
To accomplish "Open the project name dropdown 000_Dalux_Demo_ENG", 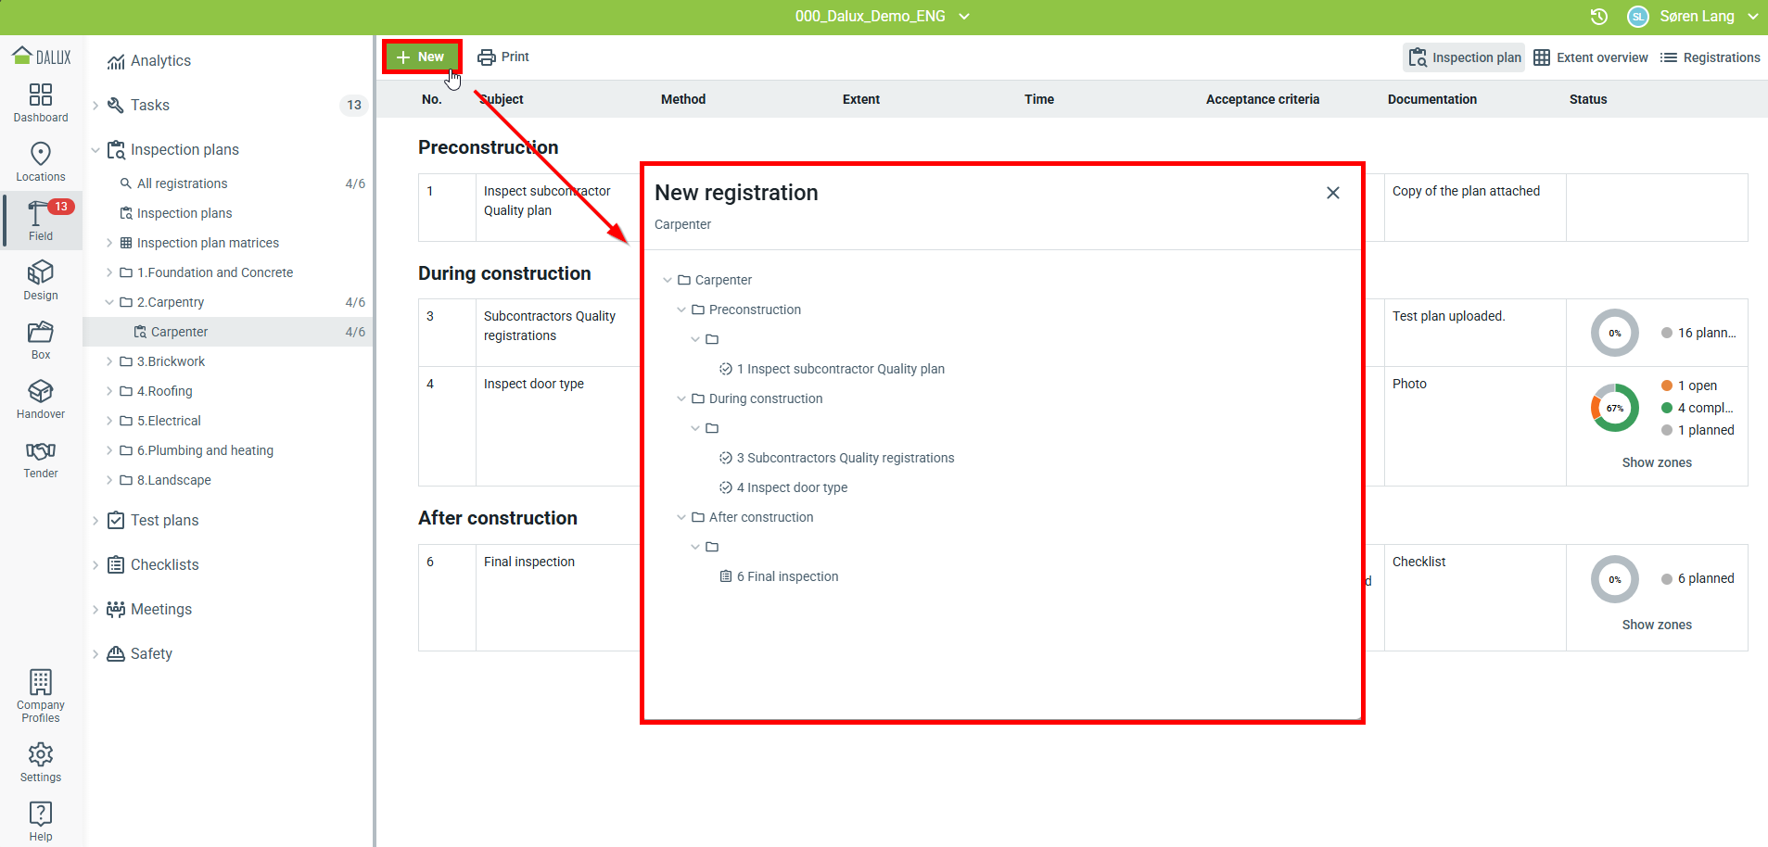I will [882, 17].
